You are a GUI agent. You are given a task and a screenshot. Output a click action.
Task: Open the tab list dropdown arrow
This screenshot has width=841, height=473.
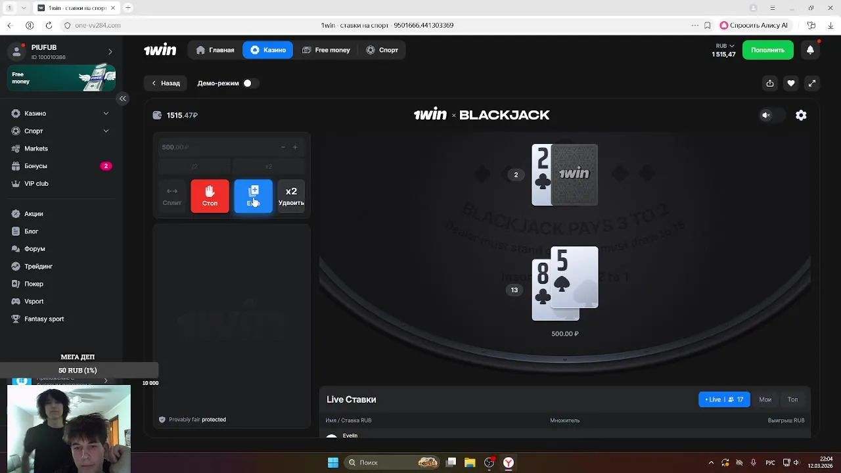tap(24, 8)
